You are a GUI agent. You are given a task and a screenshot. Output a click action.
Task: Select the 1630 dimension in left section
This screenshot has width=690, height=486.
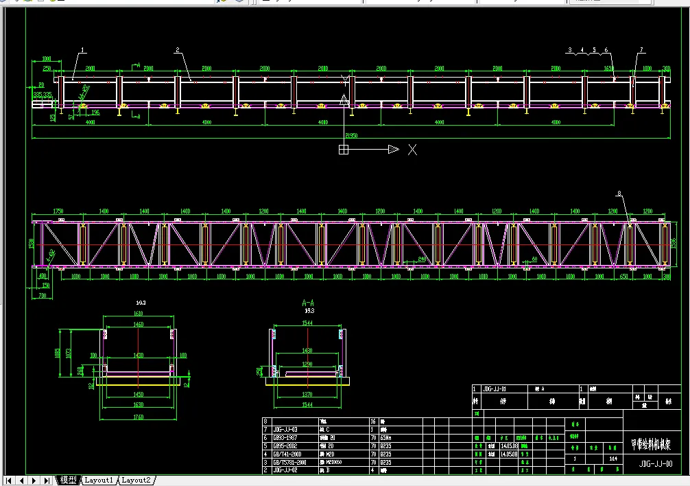pos(138,404)
